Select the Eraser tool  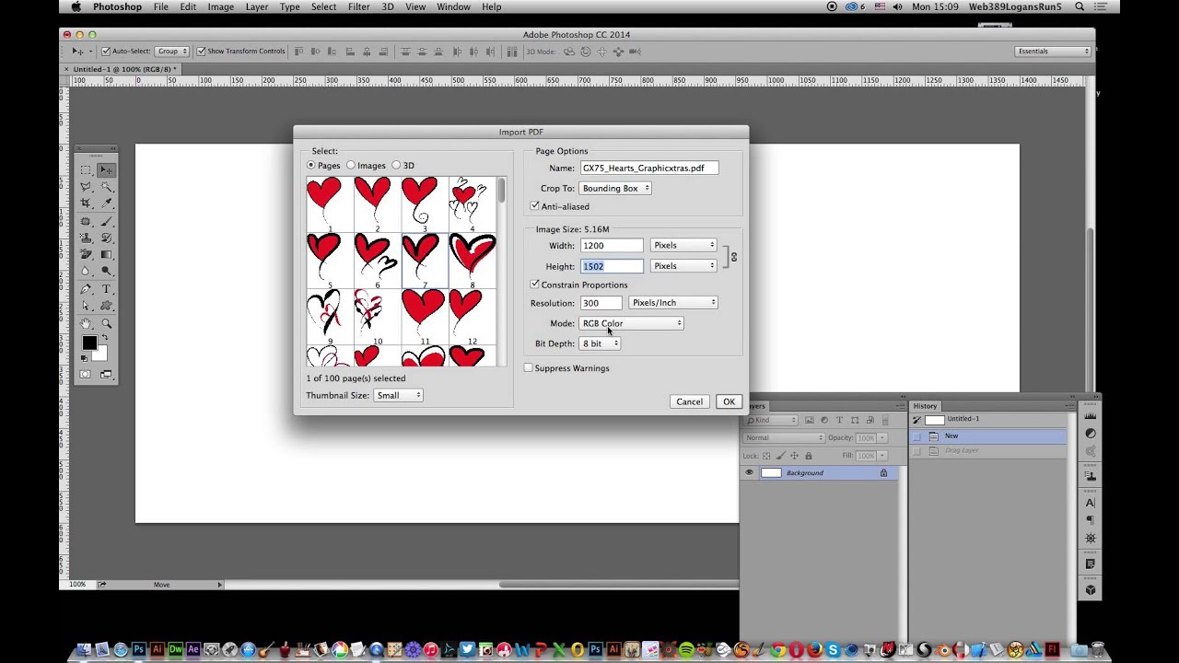86,254
